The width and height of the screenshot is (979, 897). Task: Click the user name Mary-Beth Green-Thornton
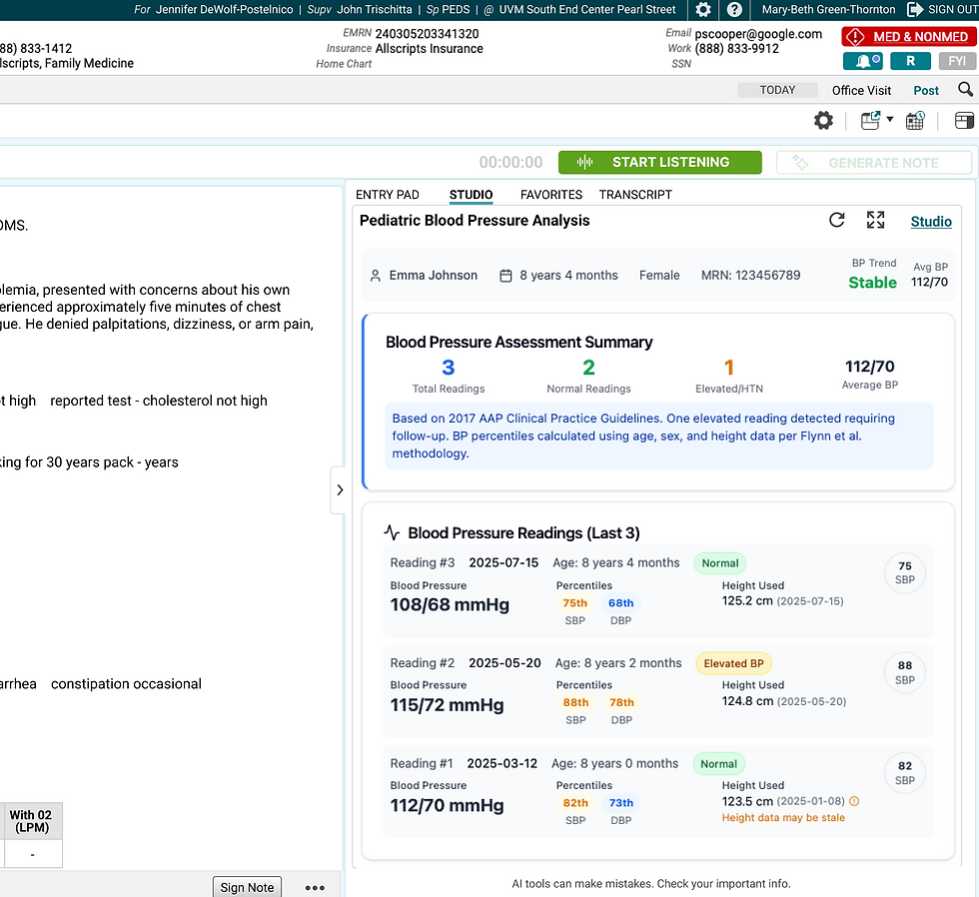828,9
